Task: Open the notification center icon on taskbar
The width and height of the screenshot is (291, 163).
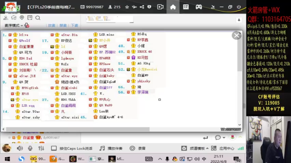Action: point(237,159)
